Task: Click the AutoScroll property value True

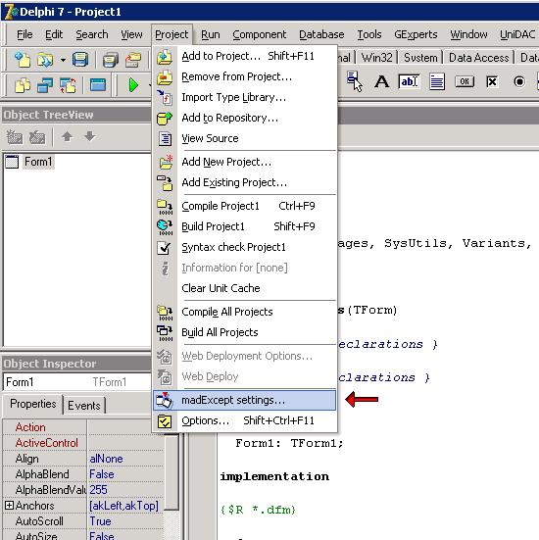Action: click(x=125, y=521)
